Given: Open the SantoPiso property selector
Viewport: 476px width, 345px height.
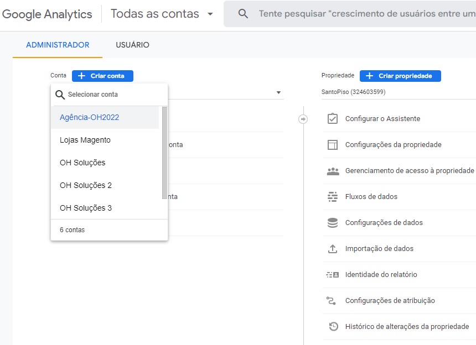Looking at the screenshot, I should (x=399, y=92).
